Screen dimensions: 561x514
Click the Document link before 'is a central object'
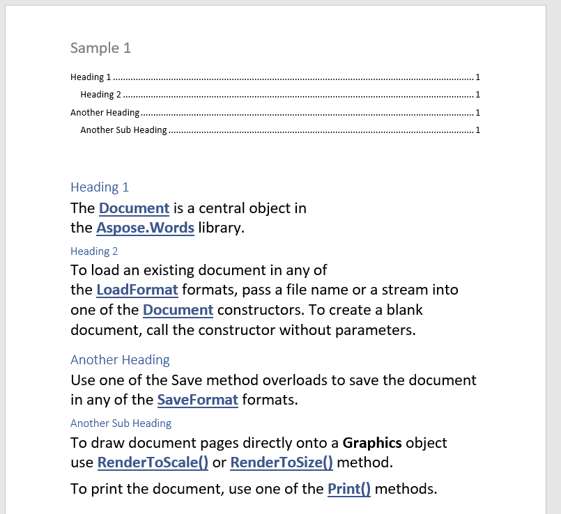click(x=134, y=208)
